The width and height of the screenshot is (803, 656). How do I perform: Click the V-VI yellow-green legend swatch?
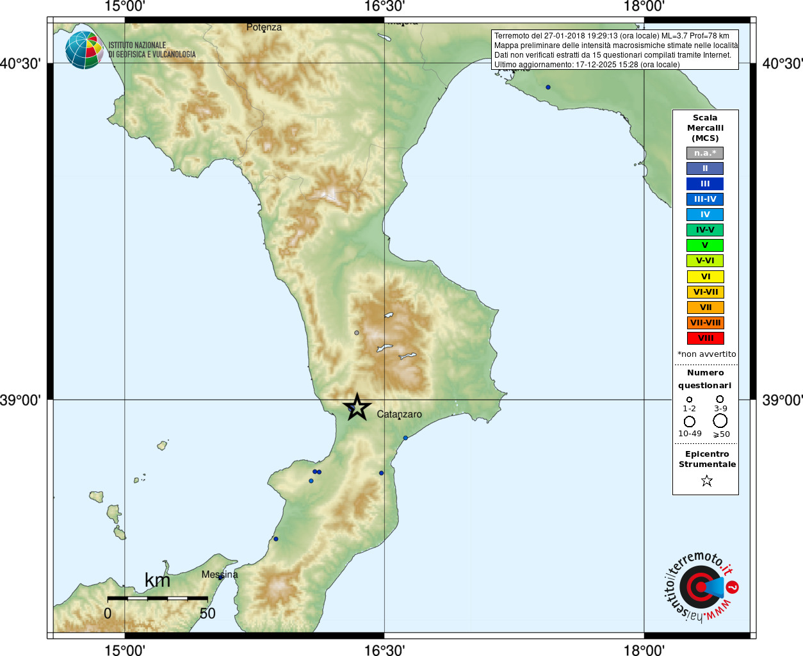[705, 261]
